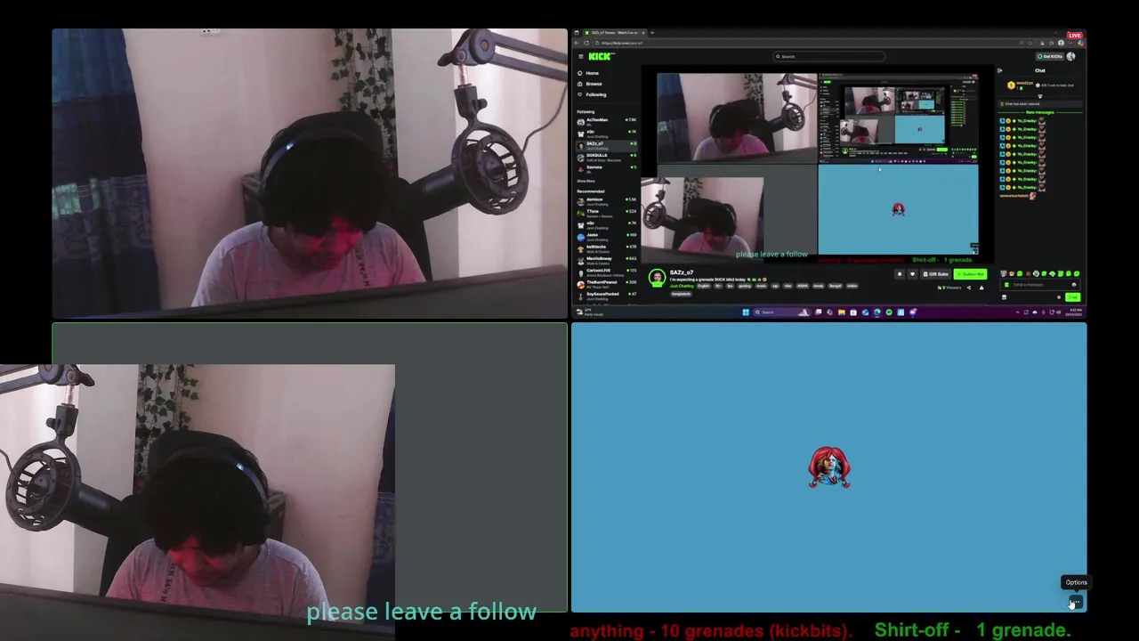Click the report warning icon

coord(981,288)
